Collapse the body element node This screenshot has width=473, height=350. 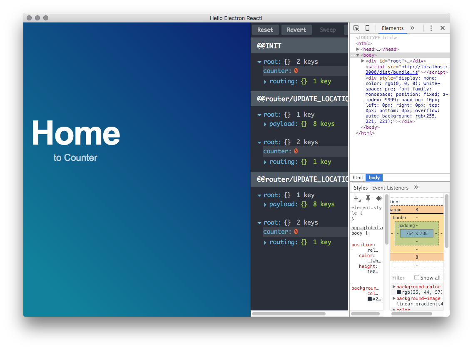pos(358,55)
